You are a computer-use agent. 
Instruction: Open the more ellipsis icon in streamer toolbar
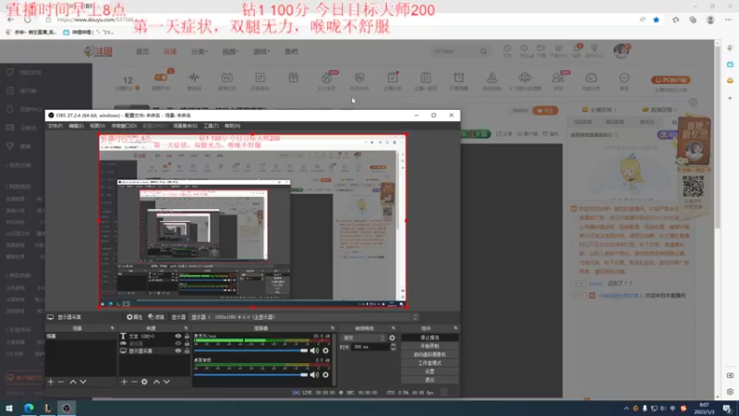[624, 78]
